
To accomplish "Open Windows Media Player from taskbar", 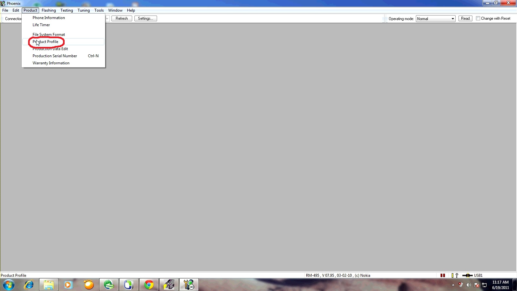I will pyautogui.click(x=69, y=285).
